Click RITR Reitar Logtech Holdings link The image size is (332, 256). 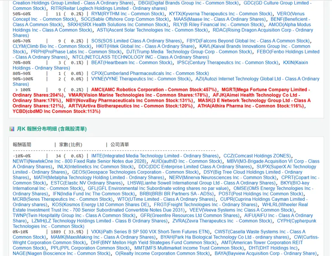point(109,8)
